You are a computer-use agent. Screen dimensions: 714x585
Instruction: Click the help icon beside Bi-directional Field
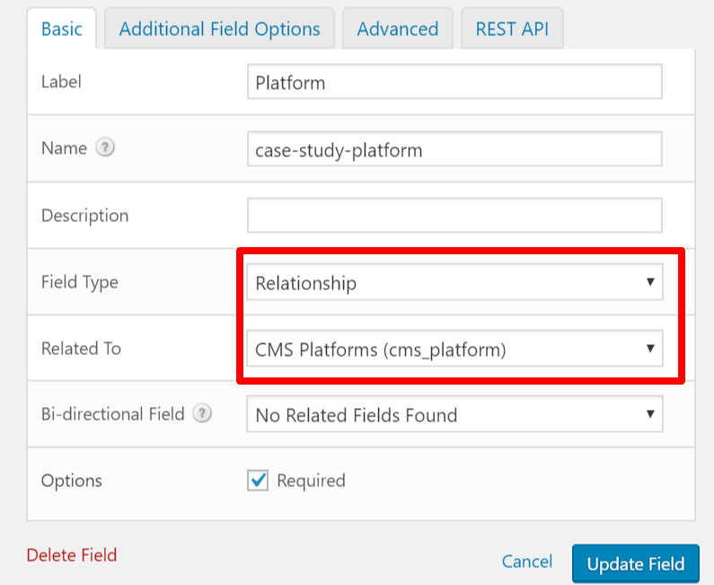(202, 413)
